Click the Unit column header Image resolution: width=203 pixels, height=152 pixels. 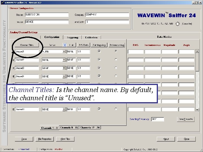pyautogui.click(x=71, y=45)
